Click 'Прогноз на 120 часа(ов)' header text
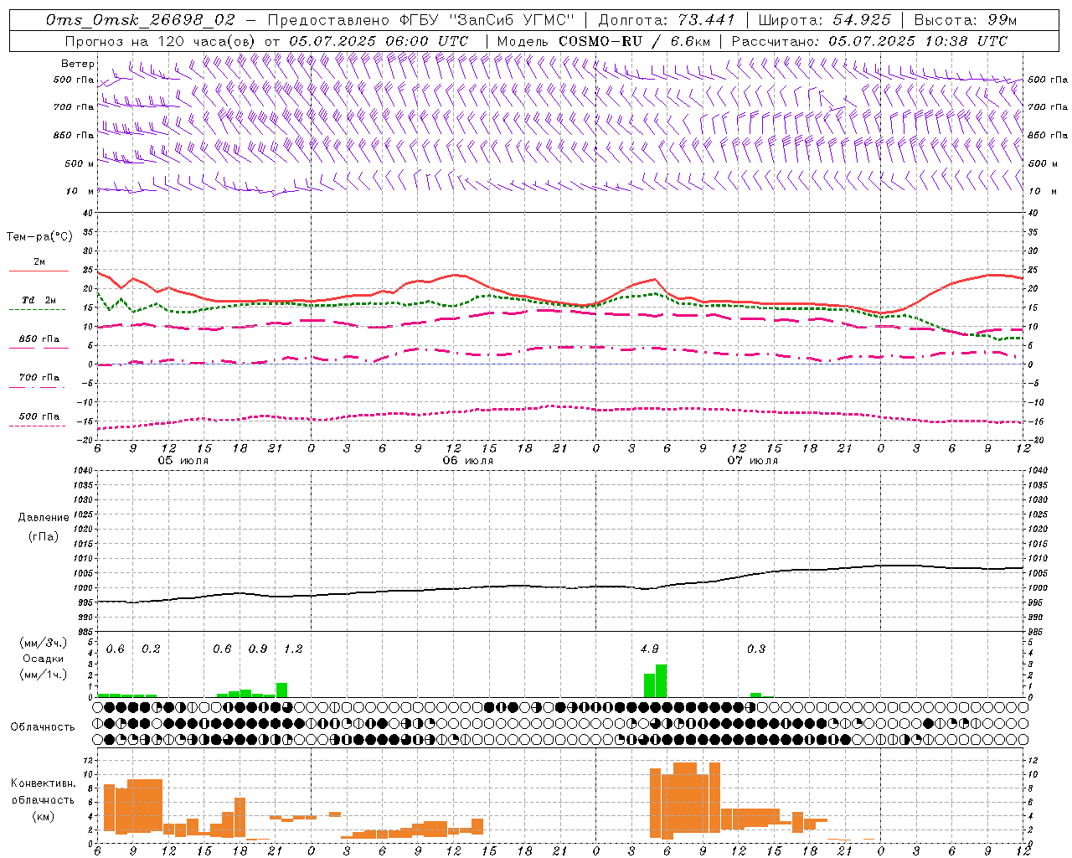1072x858 pixels. (x=162, y=41)
